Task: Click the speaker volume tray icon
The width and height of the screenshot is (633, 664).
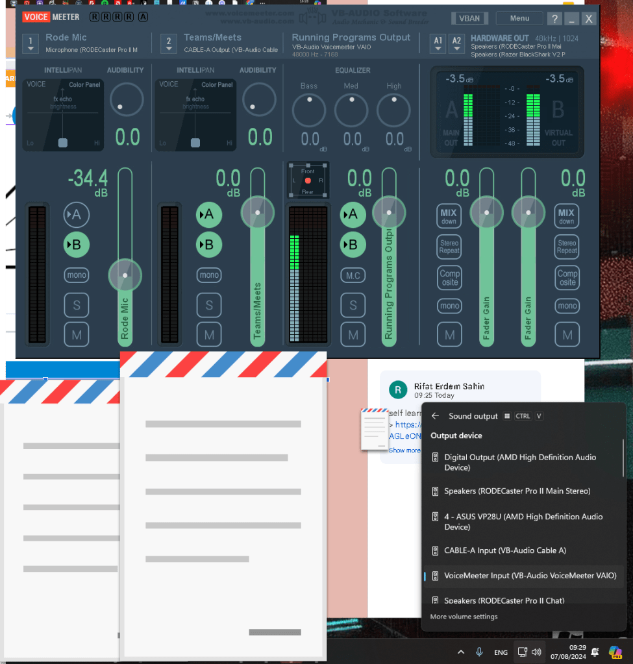Action: click(537, 652)
